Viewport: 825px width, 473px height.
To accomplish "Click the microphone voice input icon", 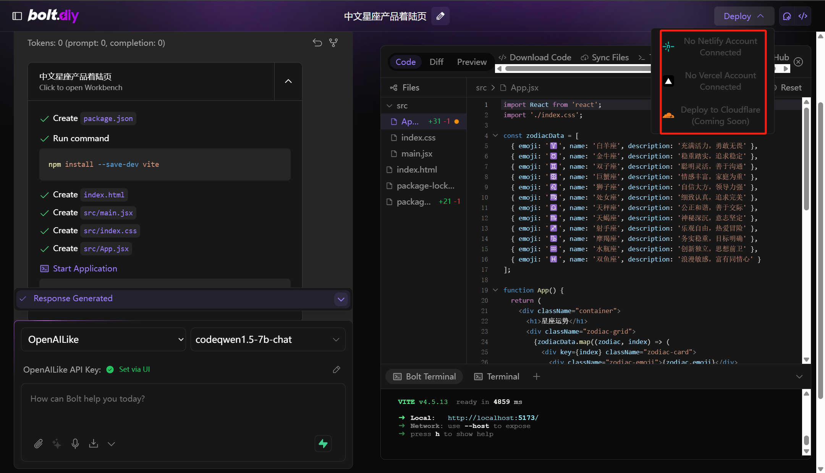I will point(75,444).
